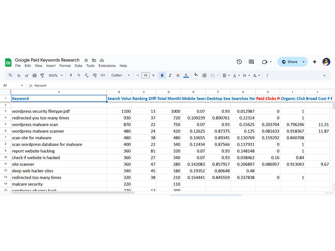Open the Share options dropdown arrow
The width and height of the screenshot is (335, 251).
tap(304, 62)
